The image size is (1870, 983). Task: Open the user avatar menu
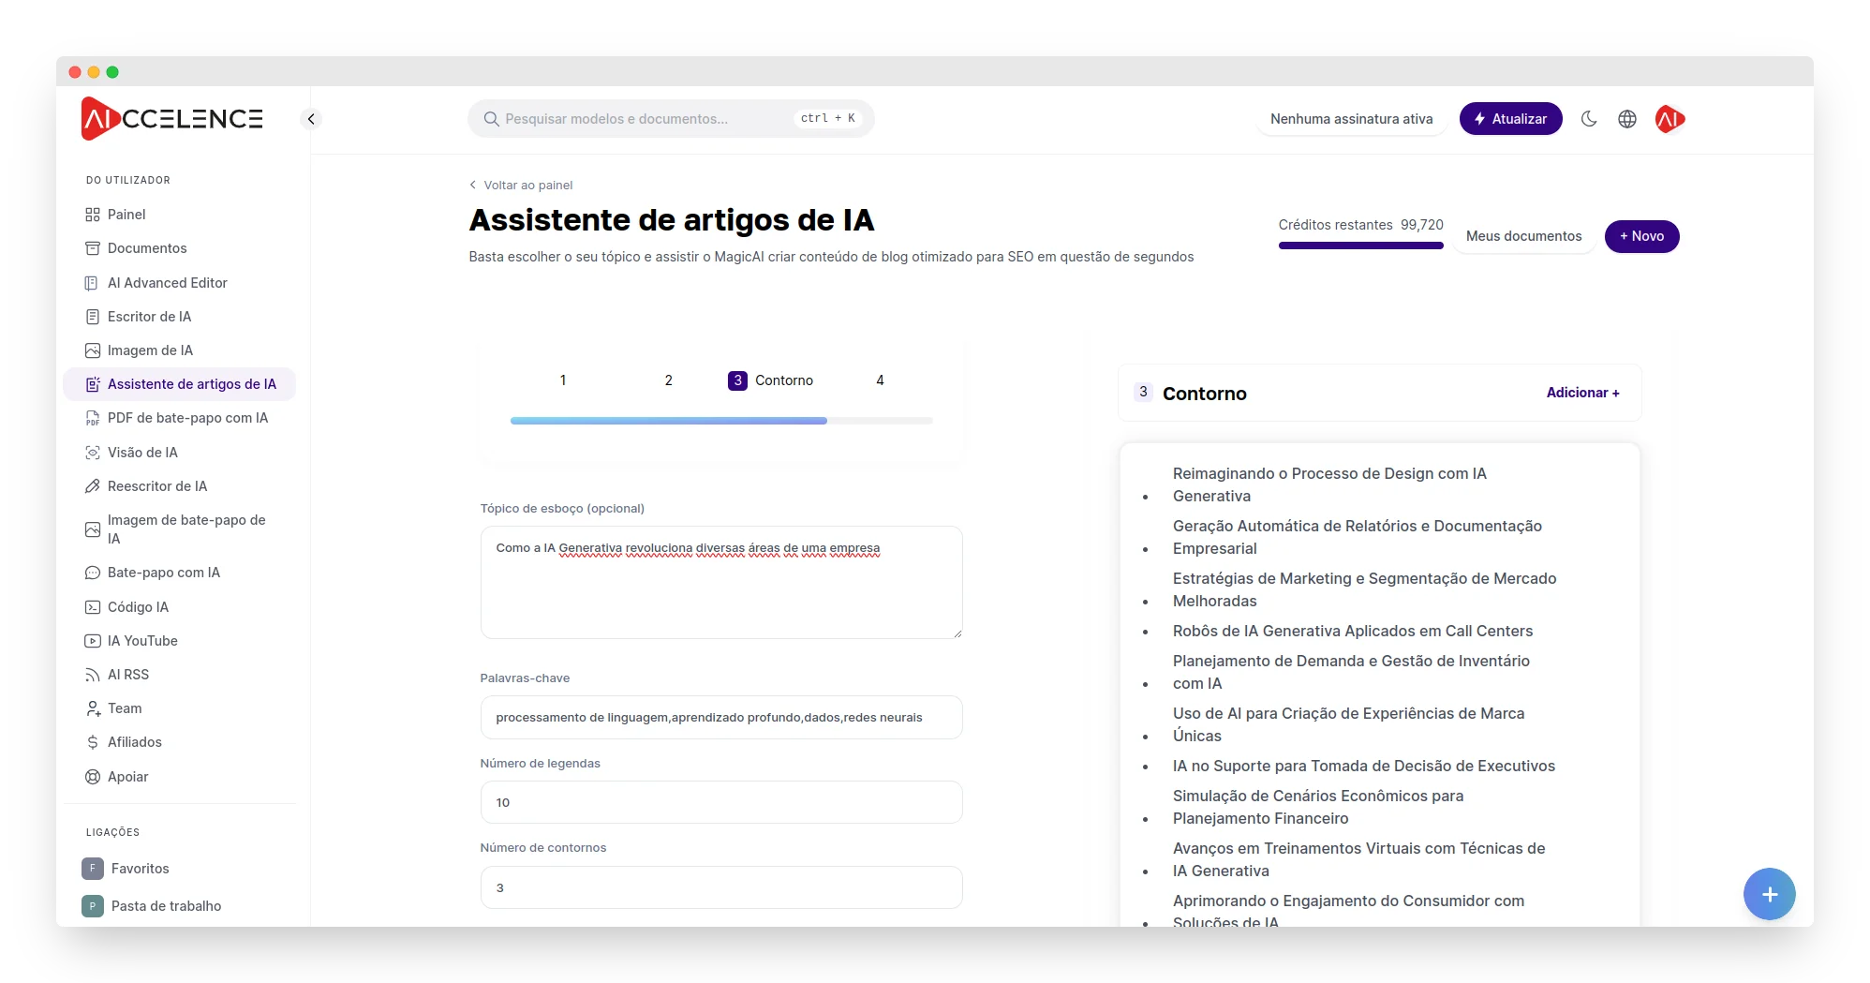(1669, 119)
